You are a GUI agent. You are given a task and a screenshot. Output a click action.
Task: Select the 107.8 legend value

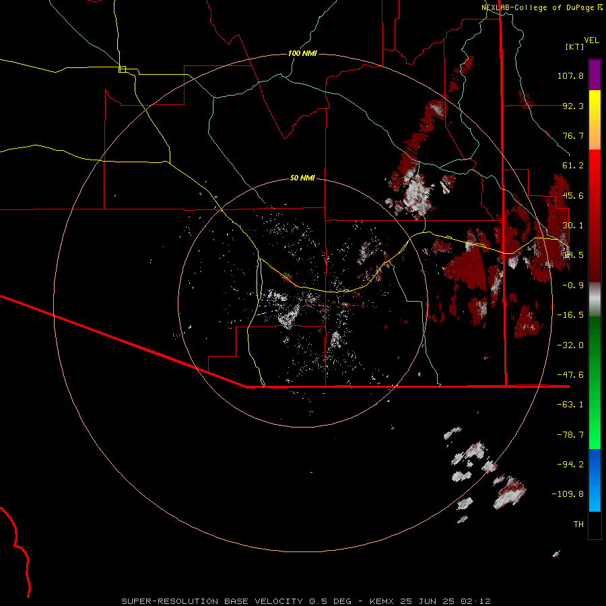pyautogui.click(x=570, y=75)
